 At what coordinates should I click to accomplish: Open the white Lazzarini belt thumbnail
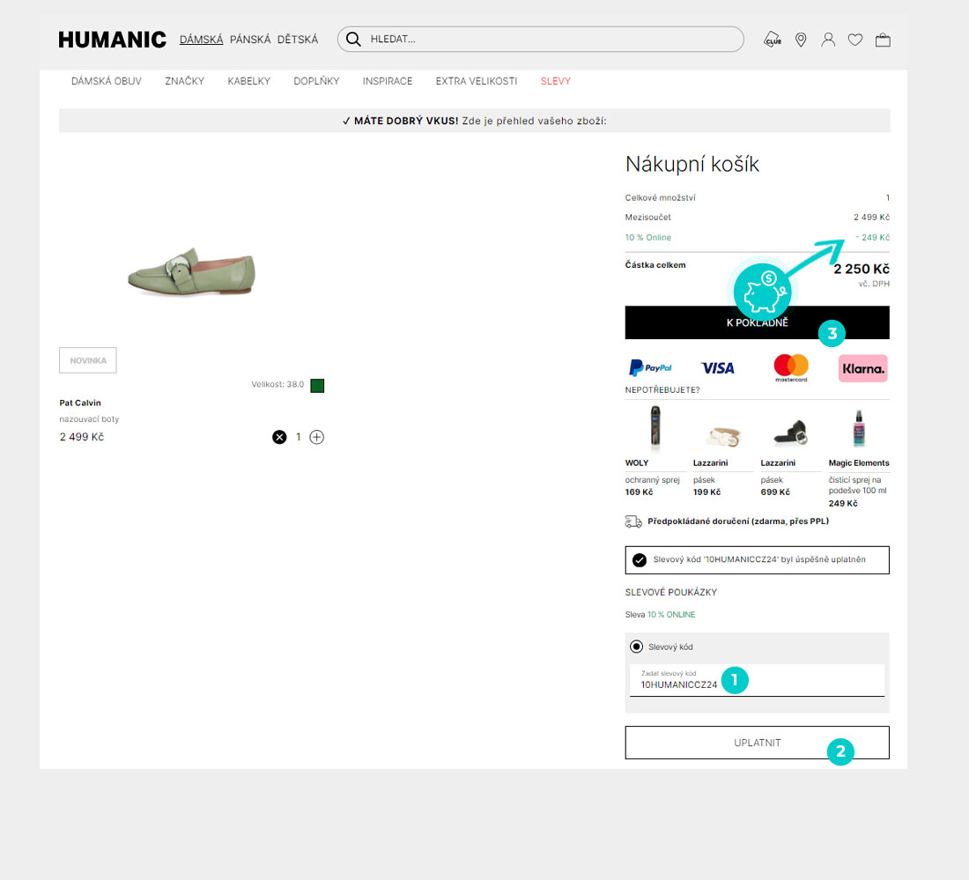coord(723,436)
